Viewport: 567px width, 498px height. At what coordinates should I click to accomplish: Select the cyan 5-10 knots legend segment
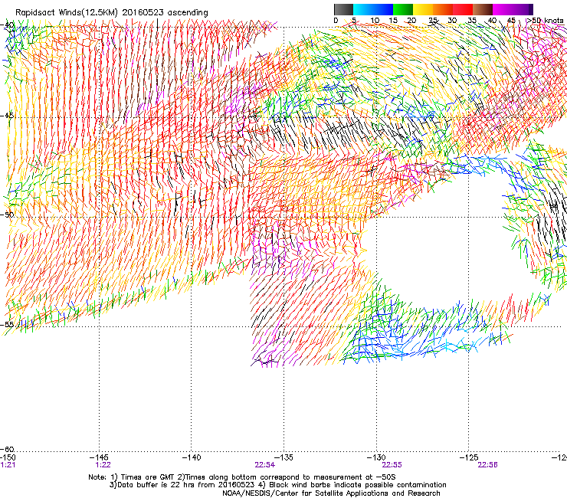pos(363,9)
